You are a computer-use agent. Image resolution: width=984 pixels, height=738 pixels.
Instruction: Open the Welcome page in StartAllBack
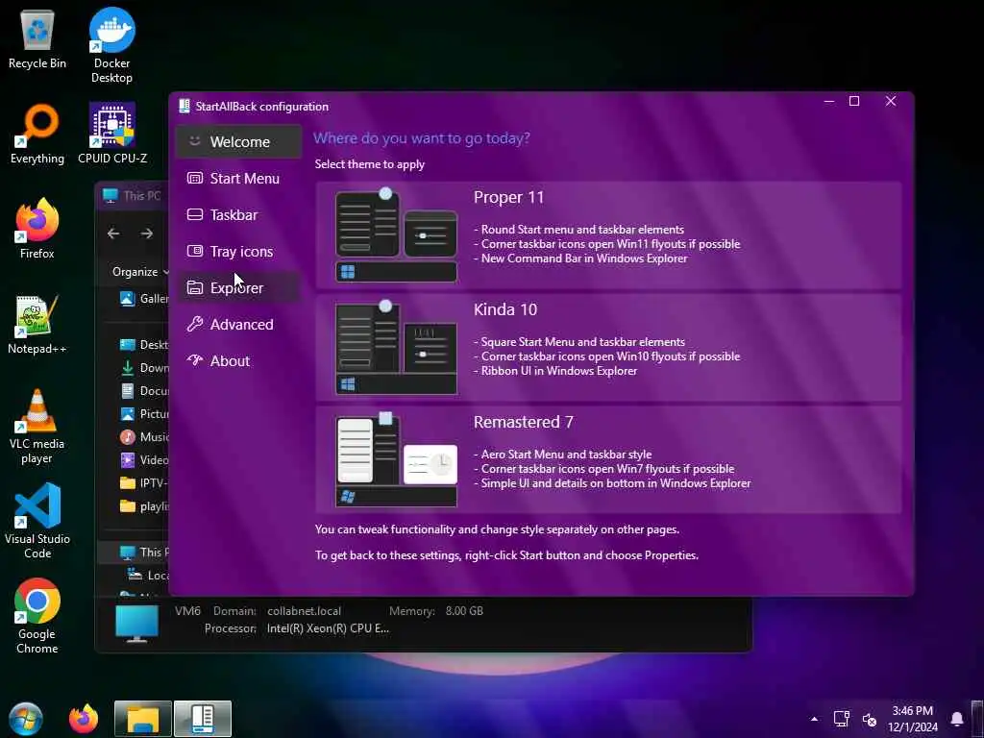coord(238,142)
